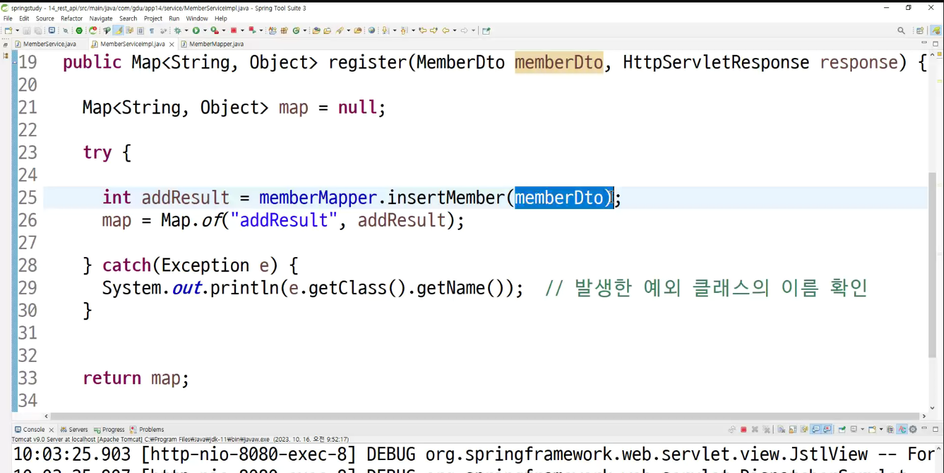Image resolution: width=944 pixels, height=473 pixels.
Task: Click the web browser globe icon
Action: (371, 30)
